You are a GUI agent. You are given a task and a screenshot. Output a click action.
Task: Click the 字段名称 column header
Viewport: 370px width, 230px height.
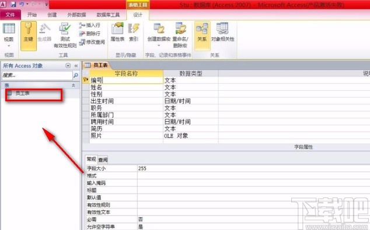tap(126, 73)
